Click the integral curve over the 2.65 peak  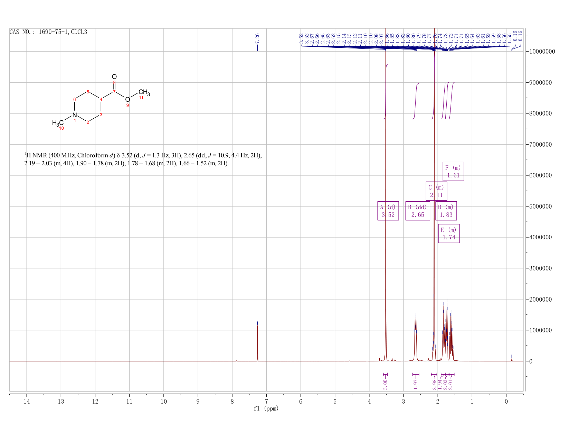[416, 101]
